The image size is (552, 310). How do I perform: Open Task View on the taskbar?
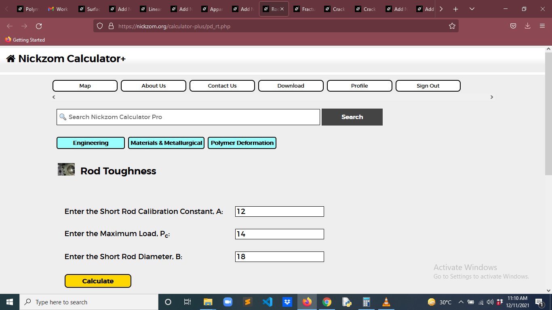pyautogui.click(x=188, y=302)
